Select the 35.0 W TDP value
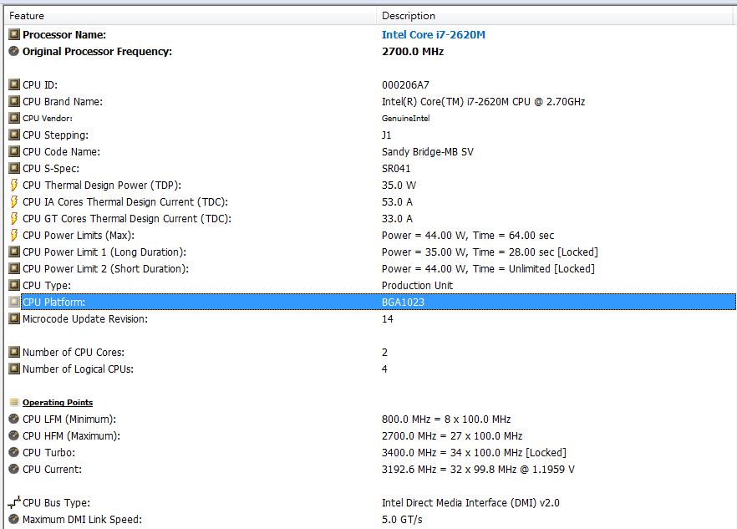The image size is (737, 529). 399,186
